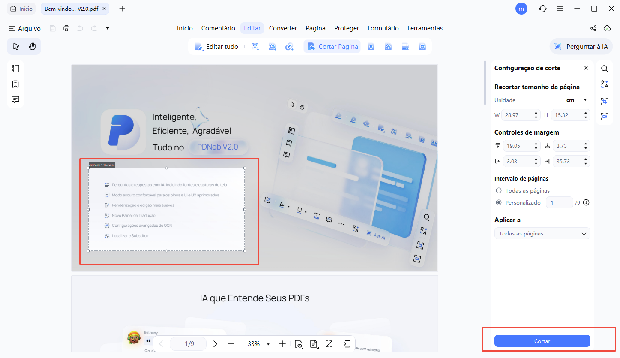The image size is (620, 358).
Task: Click the blue Cortar button
Action: click(542, 341)
